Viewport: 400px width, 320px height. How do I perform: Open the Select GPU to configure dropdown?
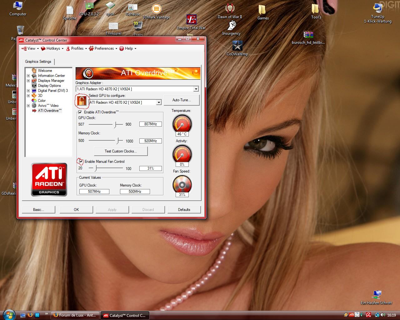[158, 102]
